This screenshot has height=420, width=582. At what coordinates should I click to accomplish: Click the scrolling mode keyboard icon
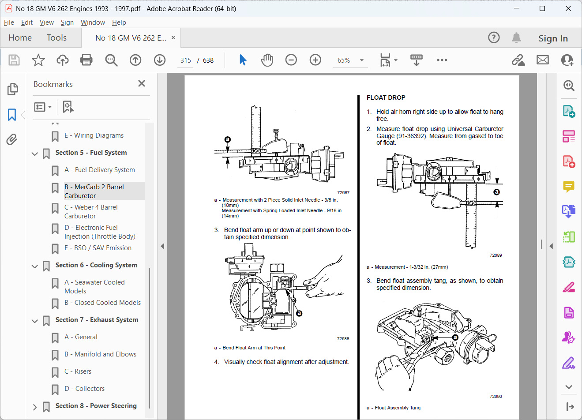(x=417, y=60)
